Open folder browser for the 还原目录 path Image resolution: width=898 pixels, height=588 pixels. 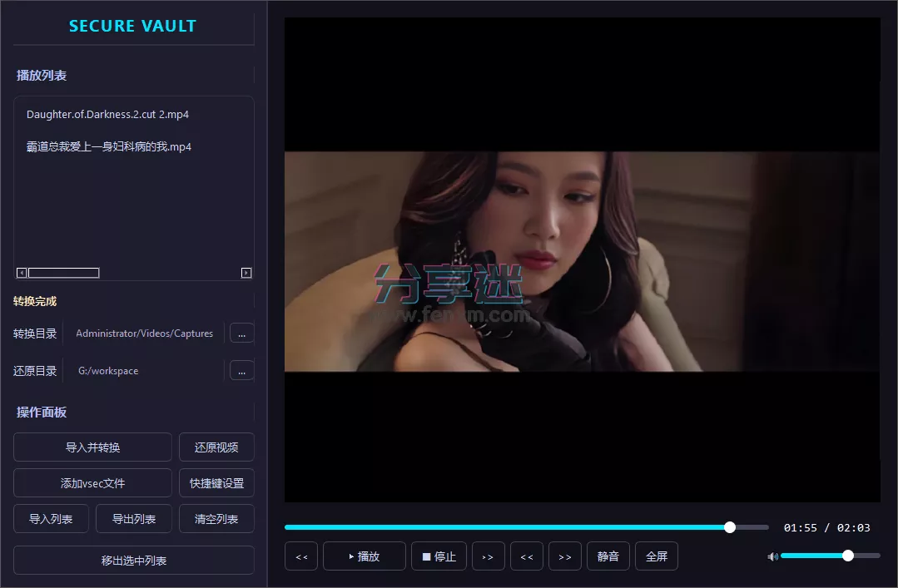coord(241,370)
